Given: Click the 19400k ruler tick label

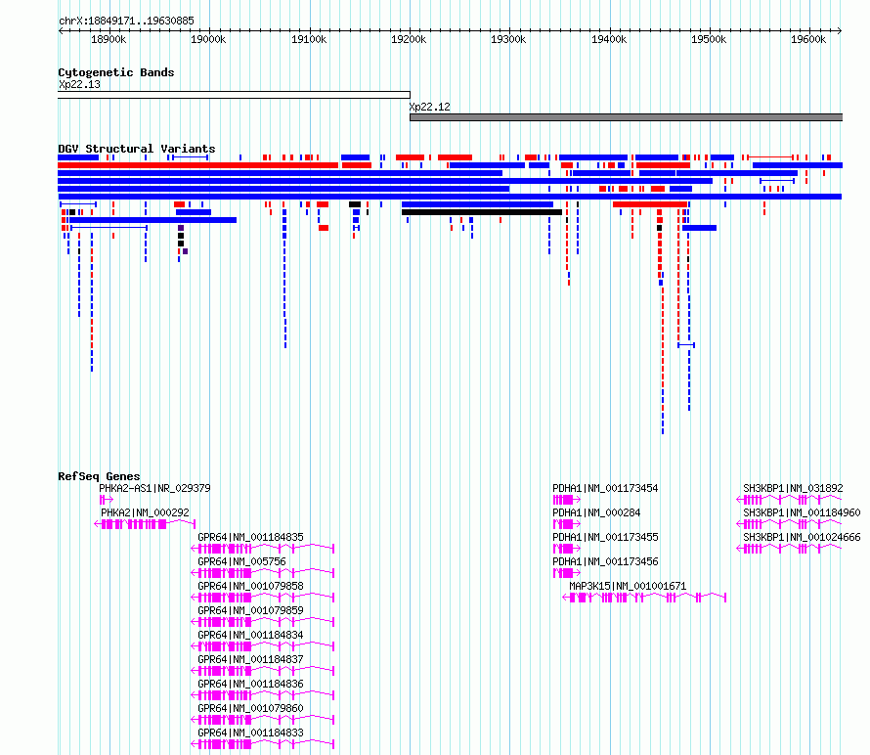Looking at the screenshot, I should point(609,39).
